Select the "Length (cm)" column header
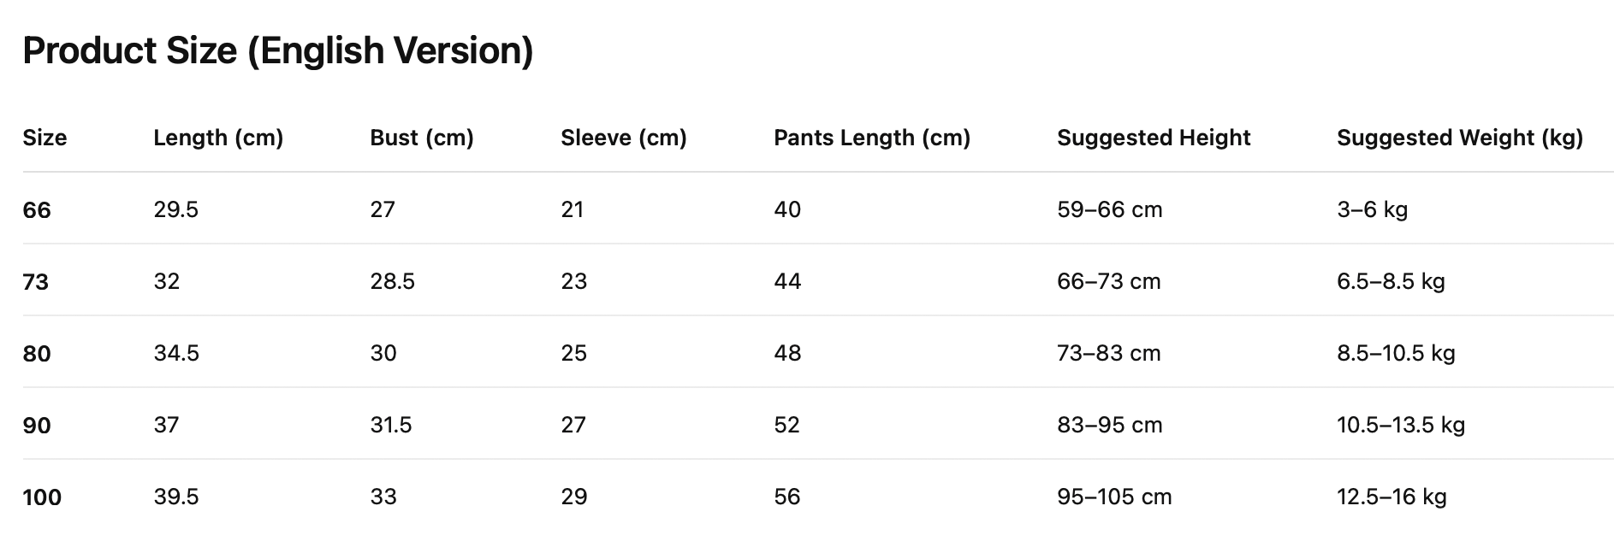Viewport: 1614px width, 547px height. click(x=218, y=138)
